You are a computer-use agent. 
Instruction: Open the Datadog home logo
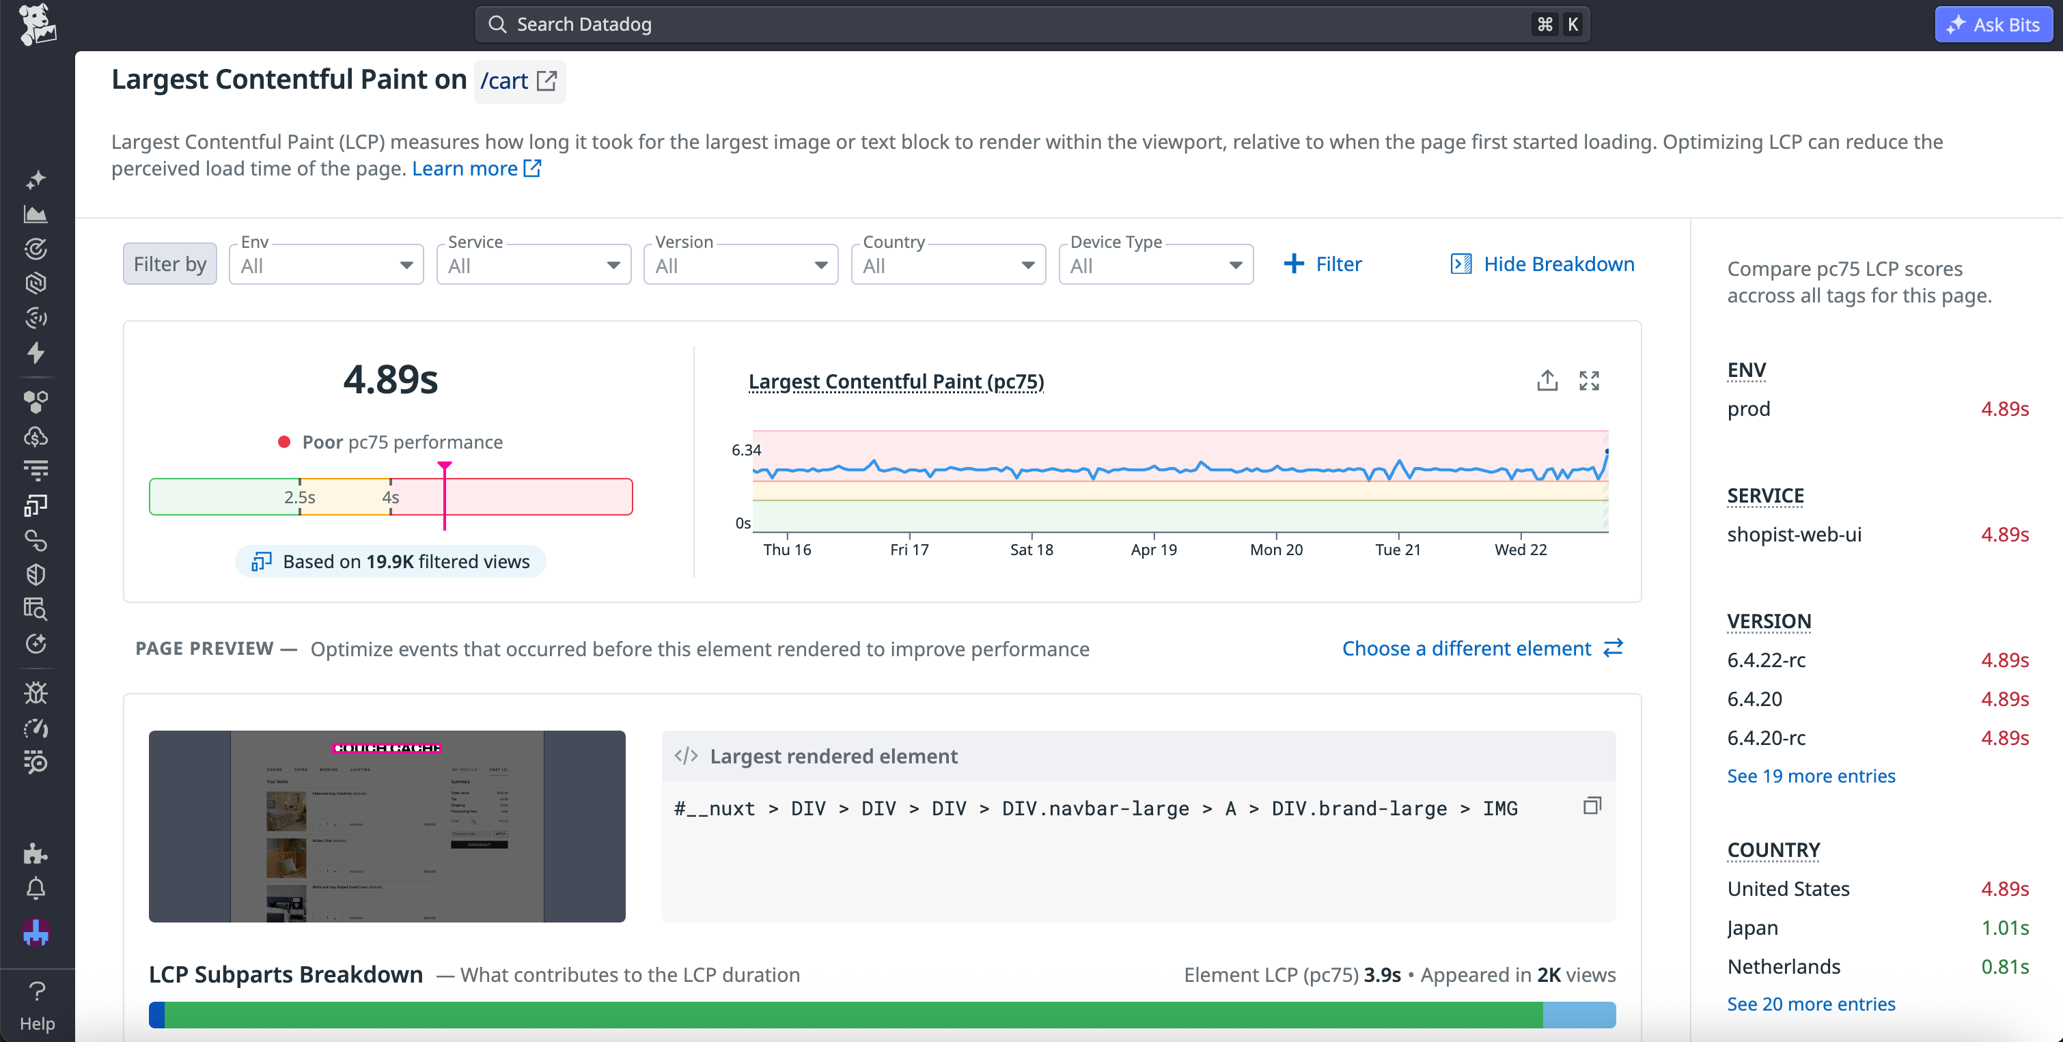pos(37,25)
